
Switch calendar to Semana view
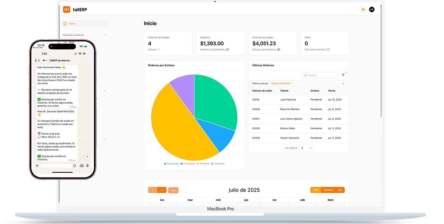coord(328,190)
